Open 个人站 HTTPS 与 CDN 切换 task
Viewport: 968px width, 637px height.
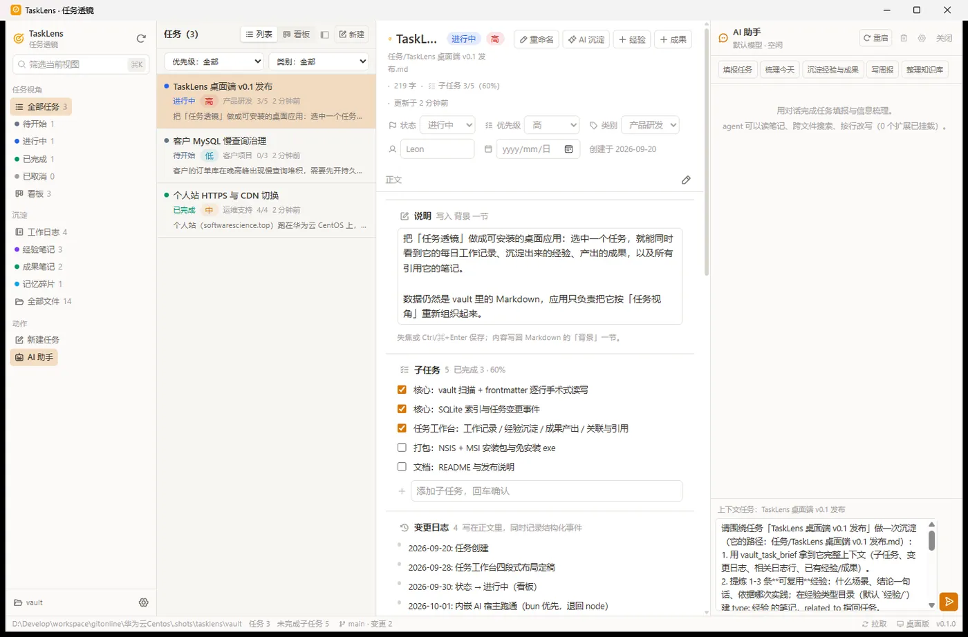click(266, 211)
